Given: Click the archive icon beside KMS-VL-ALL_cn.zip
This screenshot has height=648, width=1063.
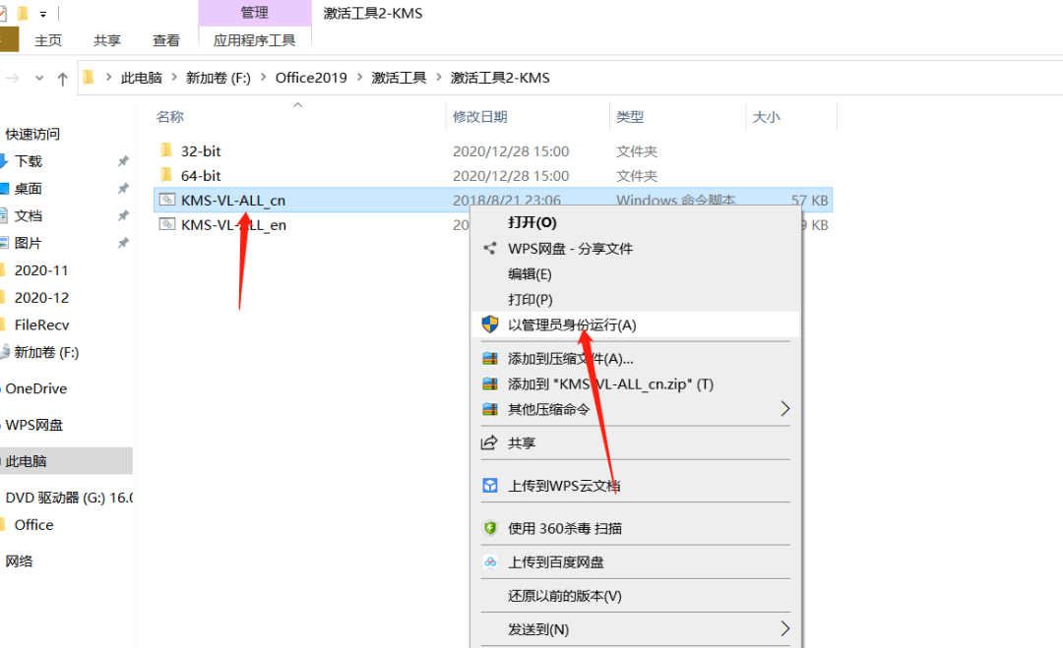Looking at the screenshot, I should click(489, 383).
